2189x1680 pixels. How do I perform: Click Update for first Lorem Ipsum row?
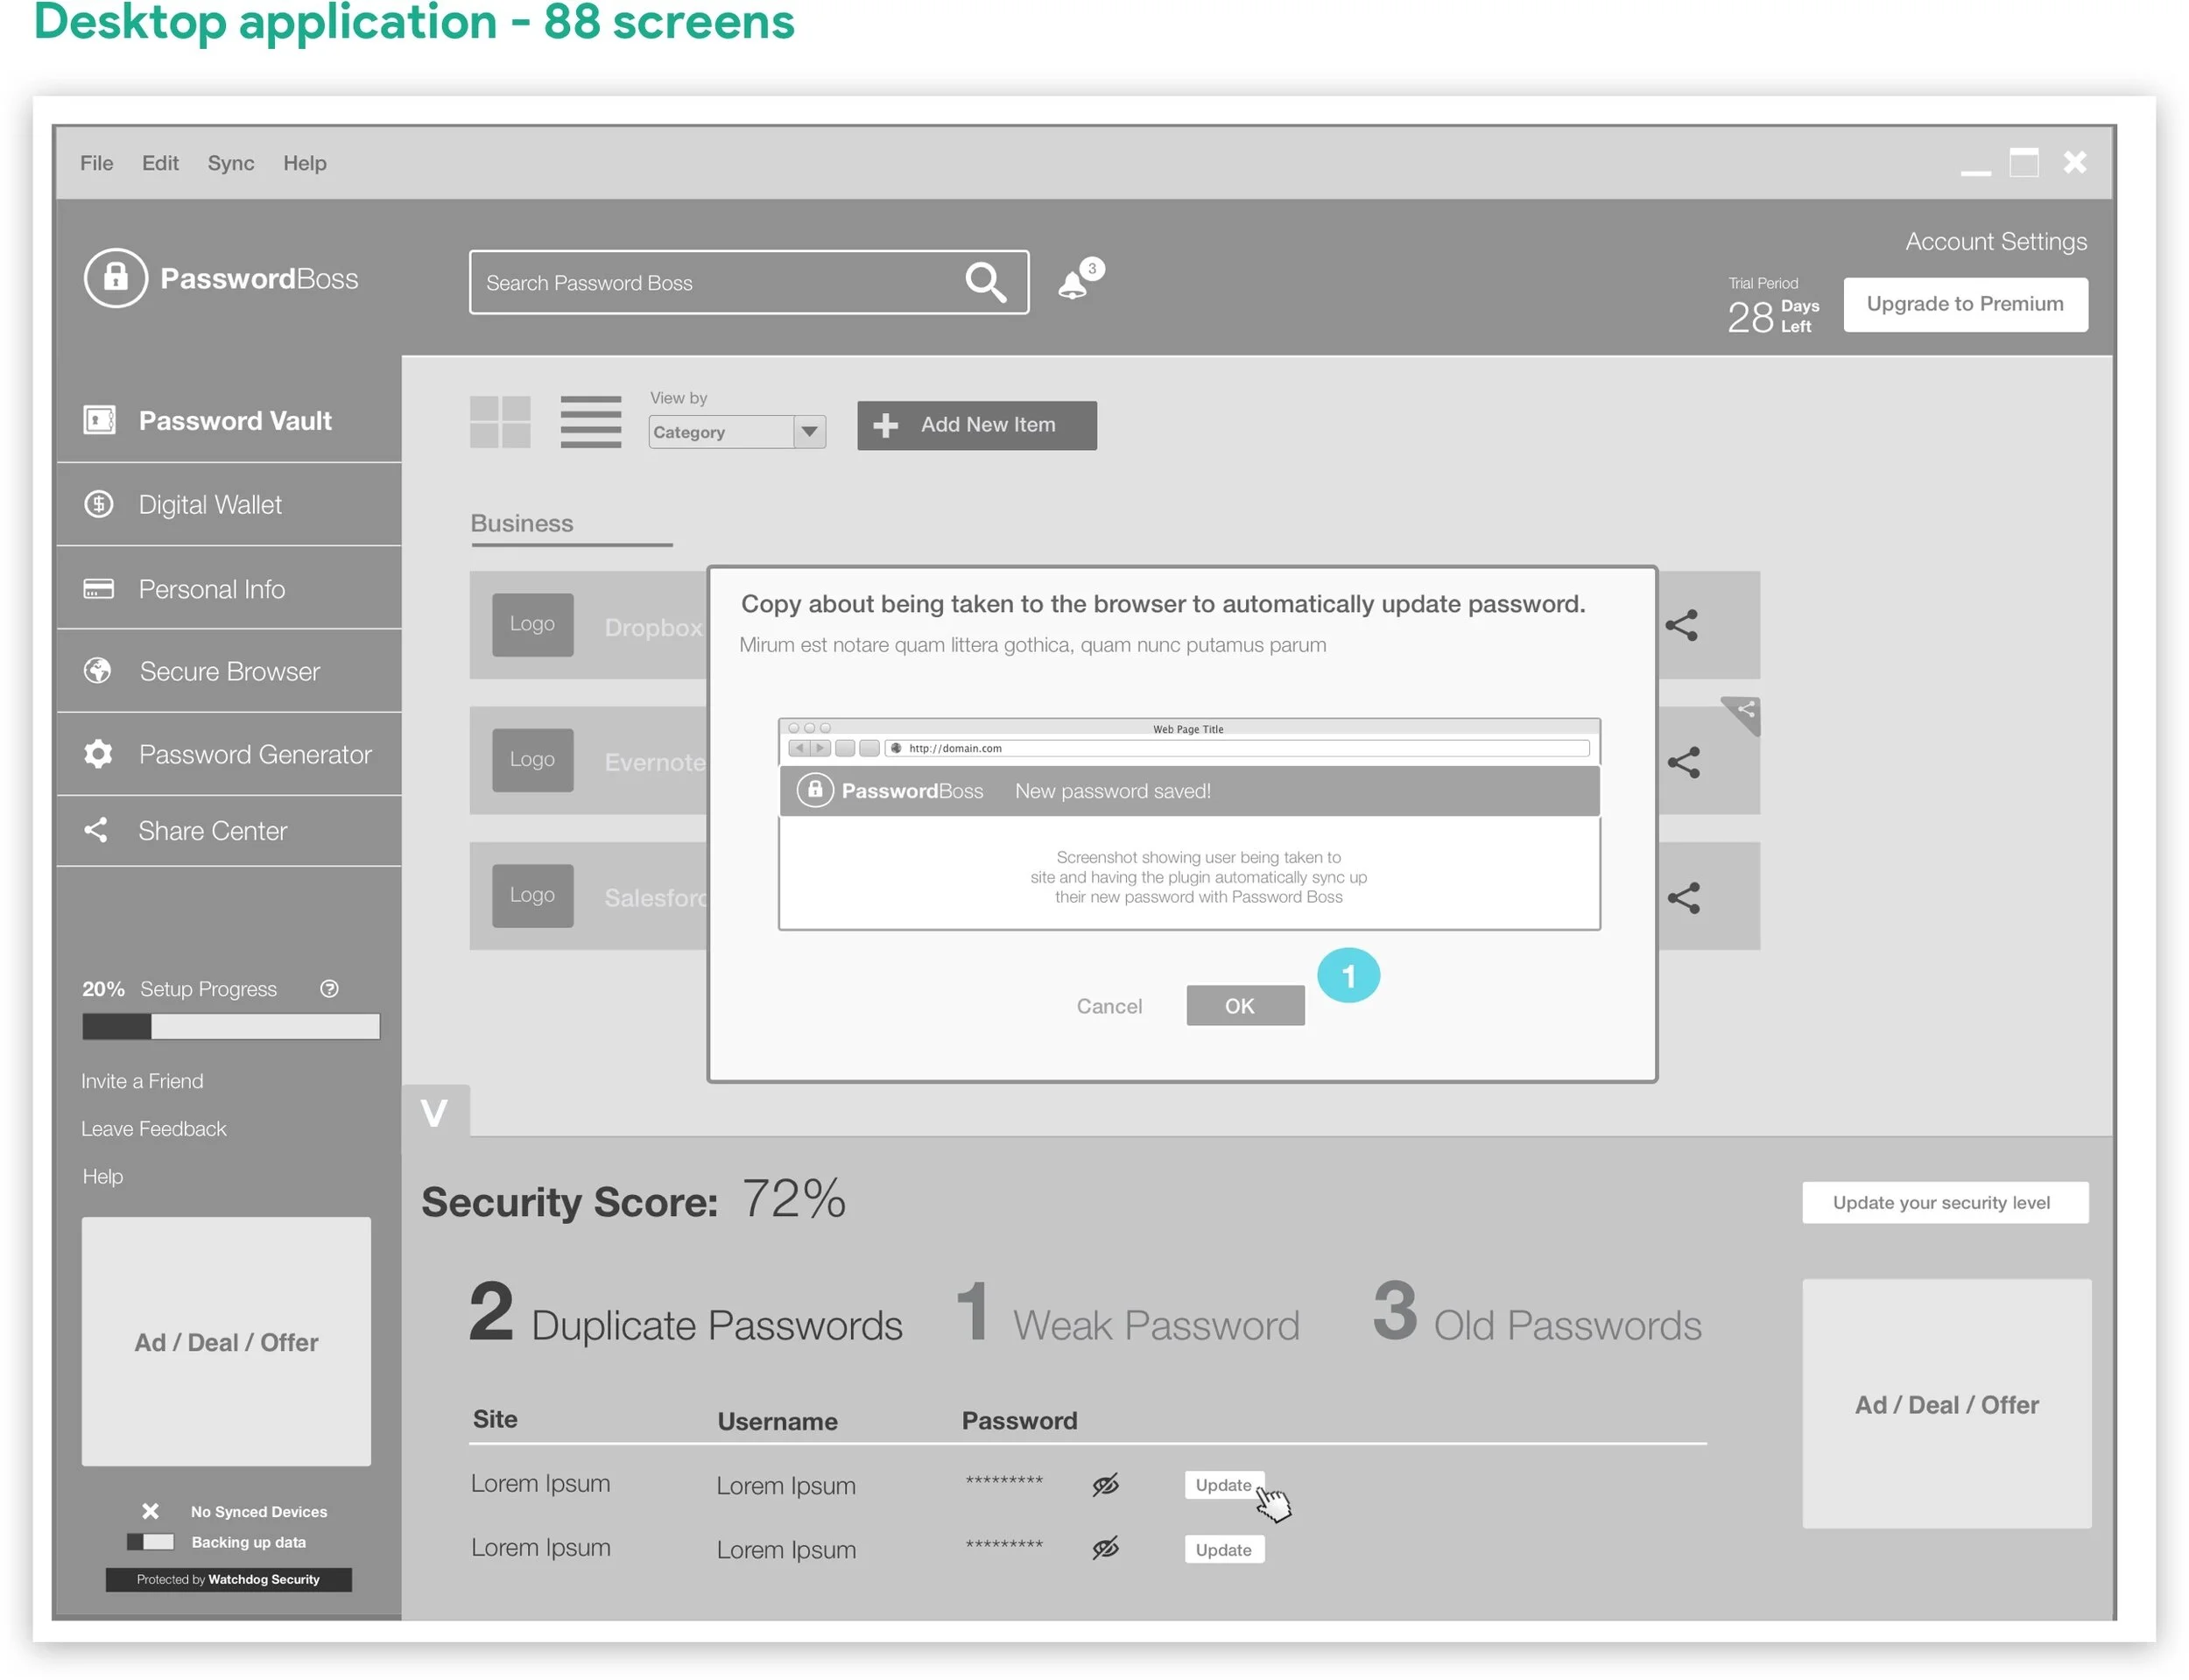[1224, 1485]
